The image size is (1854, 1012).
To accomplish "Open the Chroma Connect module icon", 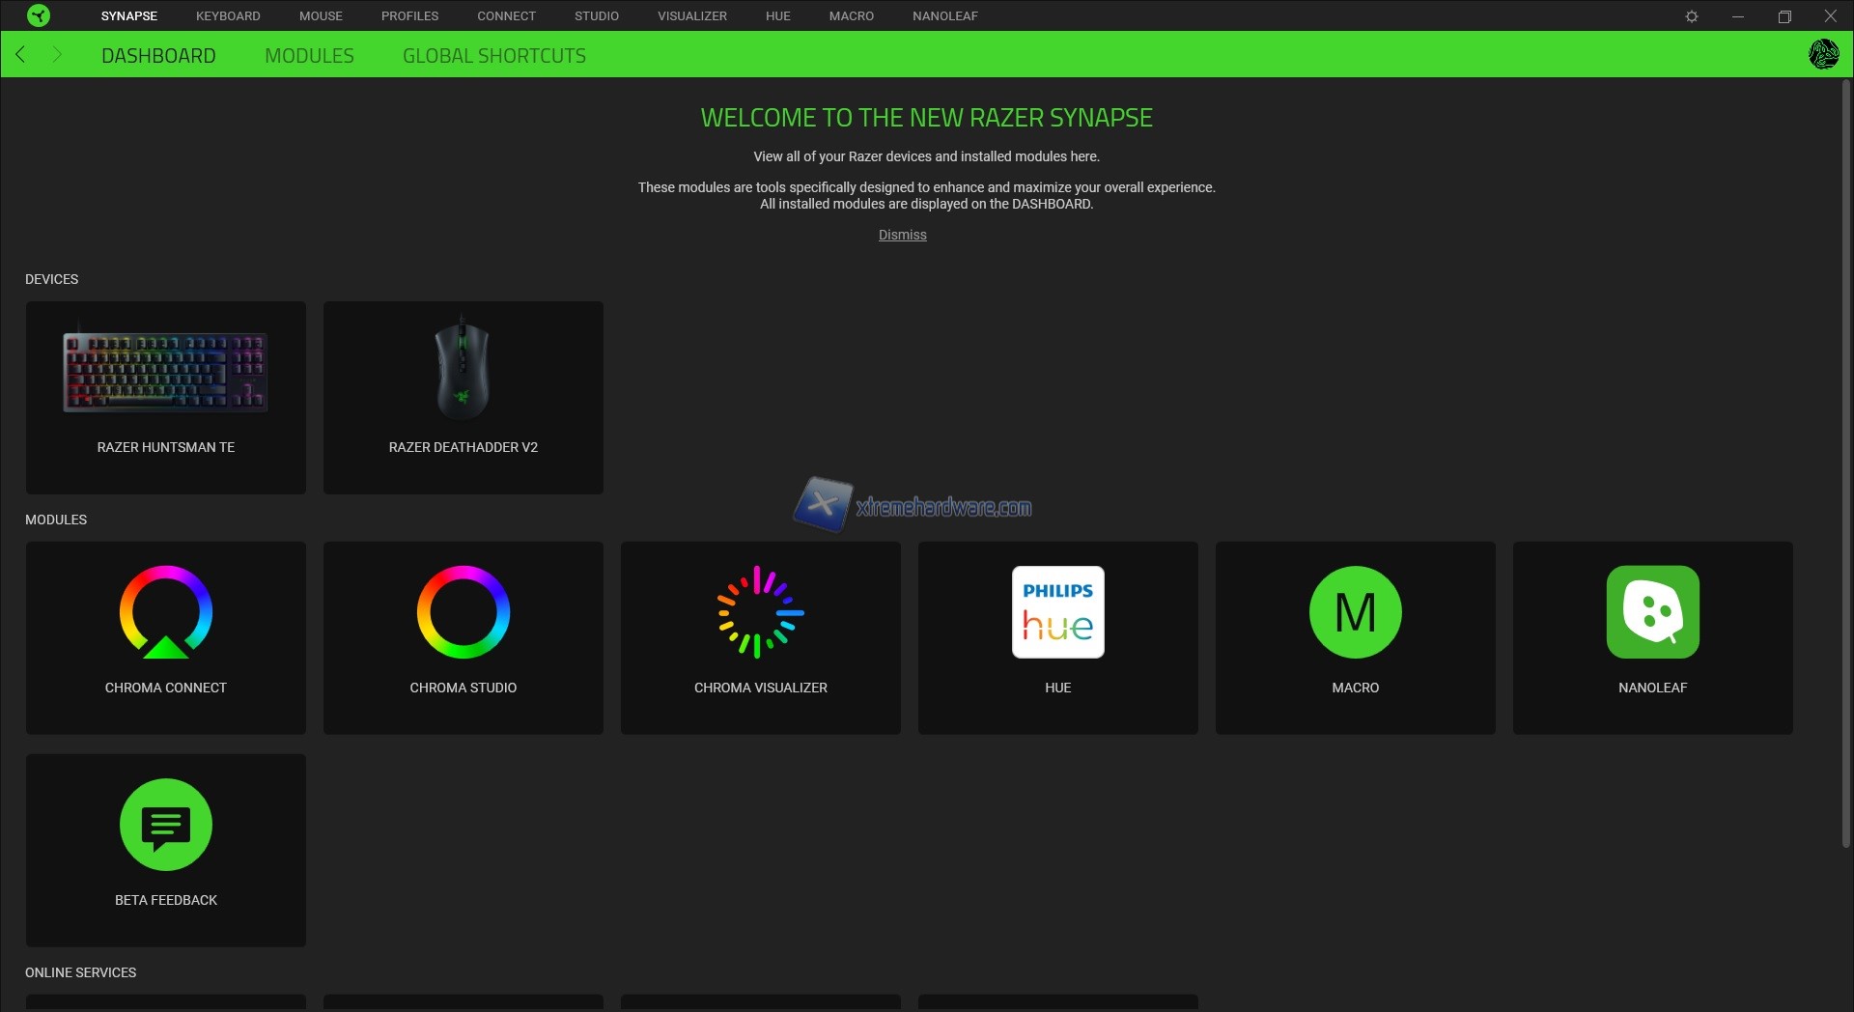I will pos(166,612).
